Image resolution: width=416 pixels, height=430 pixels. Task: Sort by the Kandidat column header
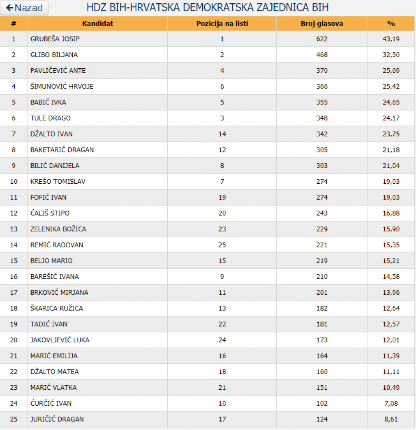[97, 24]
